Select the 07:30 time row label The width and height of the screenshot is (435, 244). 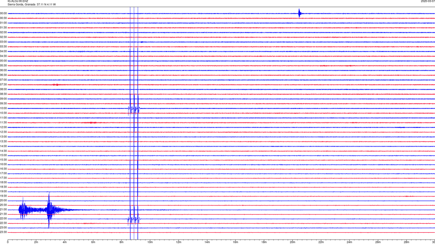click(x=4, y=84)
